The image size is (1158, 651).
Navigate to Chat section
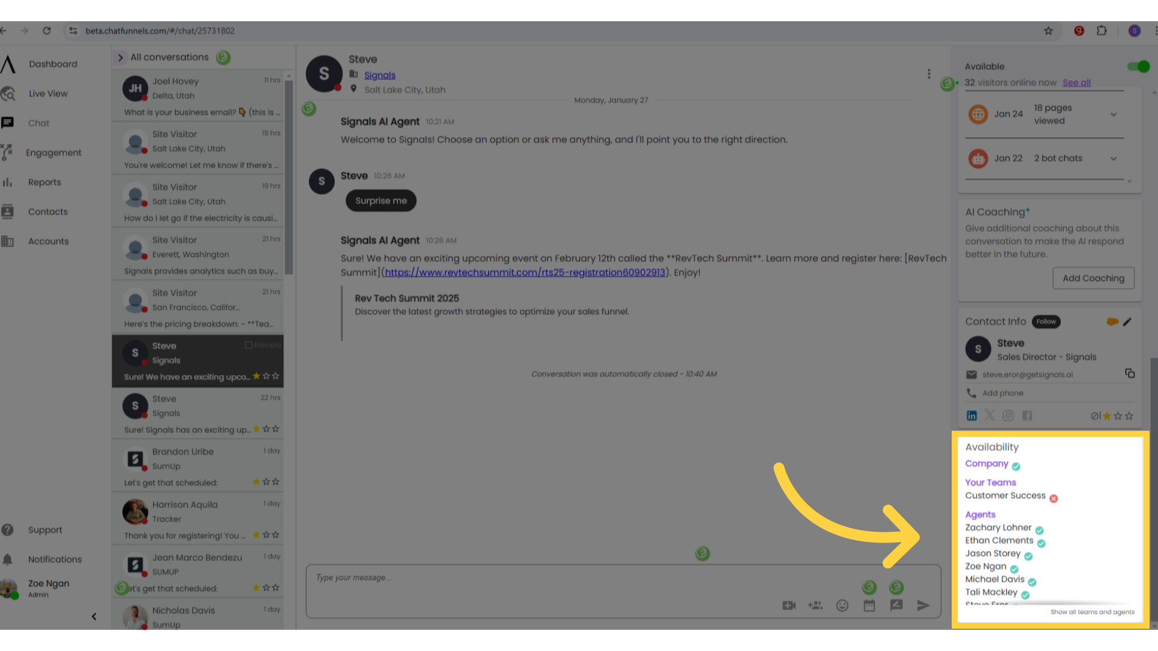point(38,122)
